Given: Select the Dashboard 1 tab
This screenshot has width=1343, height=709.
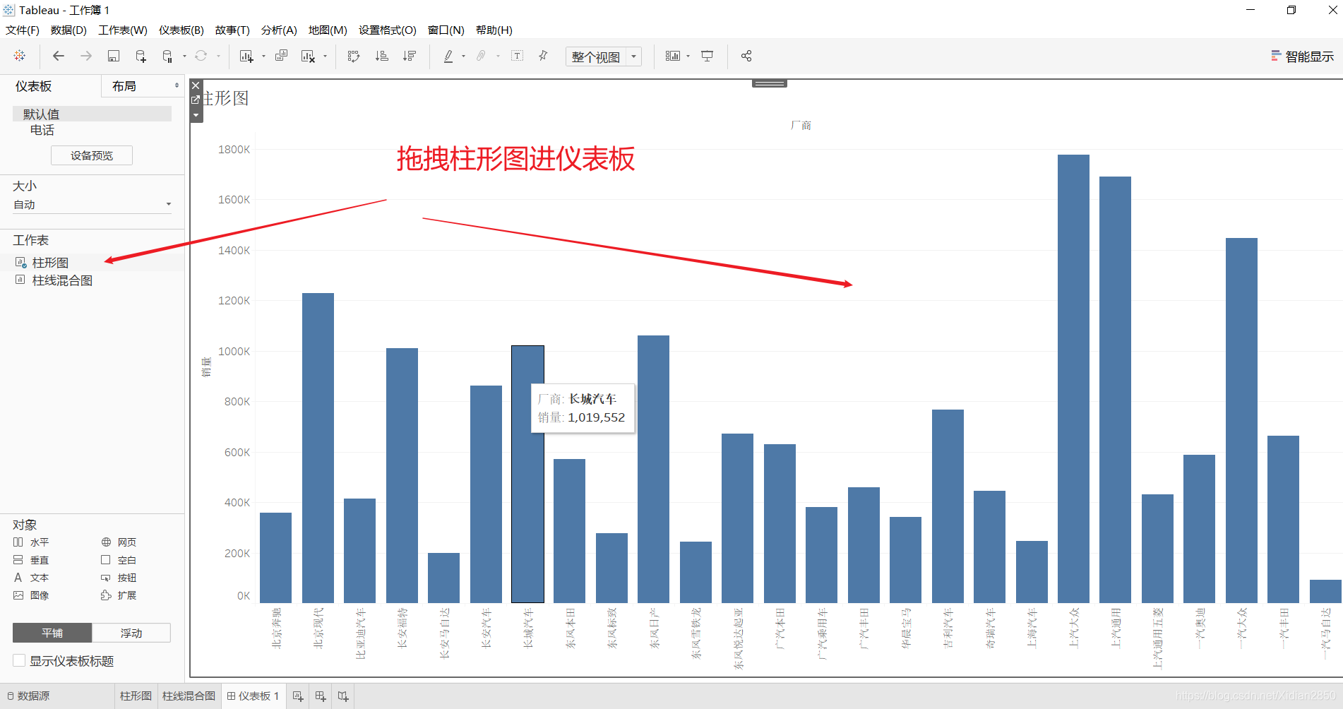Looking at the screenshot, I should click(254, 696).
